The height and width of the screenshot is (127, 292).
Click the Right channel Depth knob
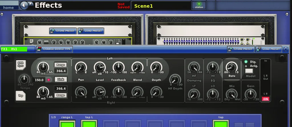click(x=156, y=92)
